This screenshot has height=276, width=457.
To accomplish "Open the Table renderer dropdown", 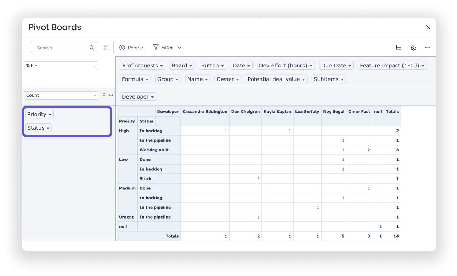I will (x=61, y=66).
